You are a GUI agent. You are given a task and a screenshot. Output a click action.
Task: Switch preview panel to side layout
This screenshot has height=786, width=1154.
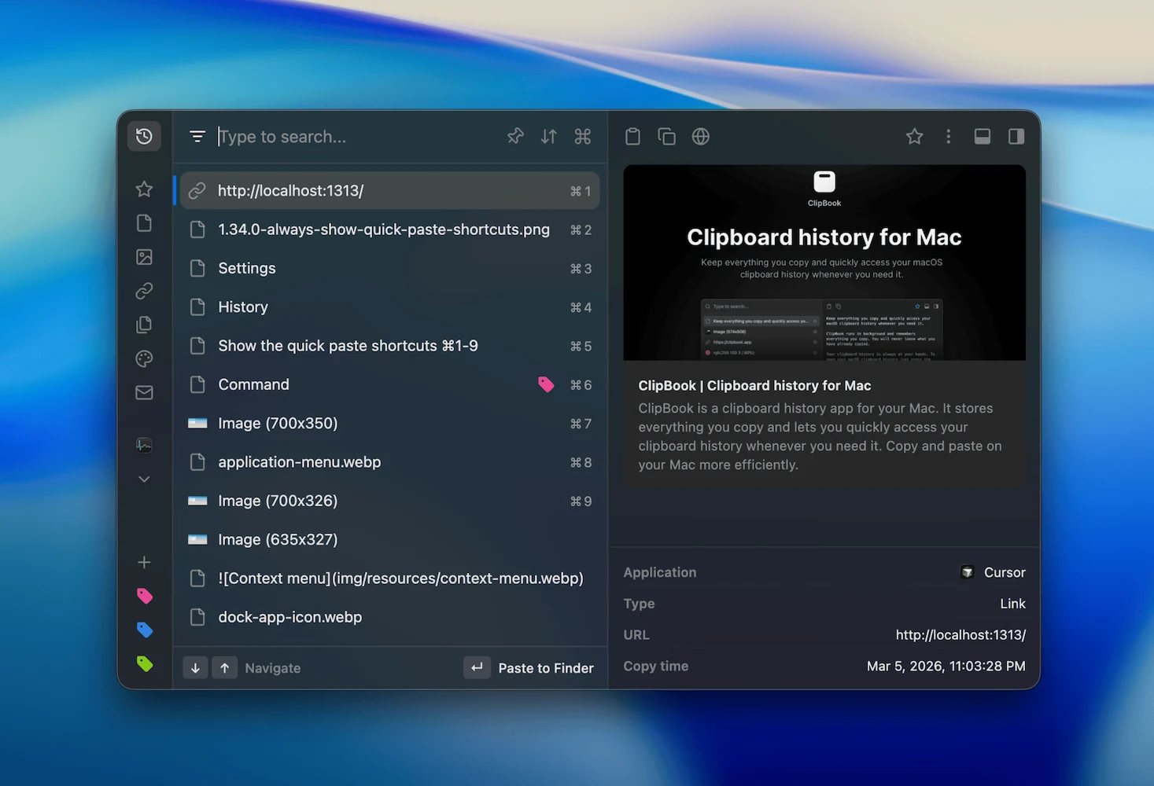pos(1015,136)
